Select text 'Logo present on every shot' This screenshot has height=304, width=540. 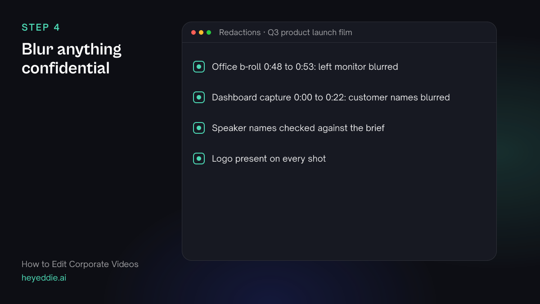[x=269, y=159]
